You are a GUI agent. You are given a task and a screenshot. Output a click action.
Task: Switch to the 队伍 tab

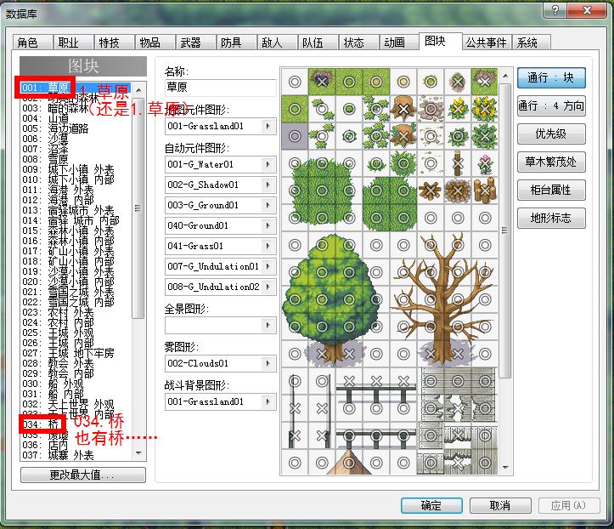318,42
